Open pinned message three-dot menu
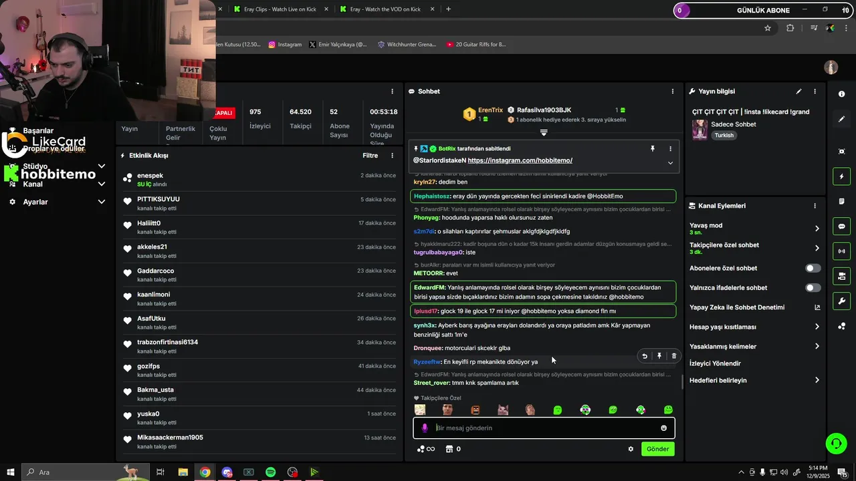856x481 pixels. coord(670,149)
